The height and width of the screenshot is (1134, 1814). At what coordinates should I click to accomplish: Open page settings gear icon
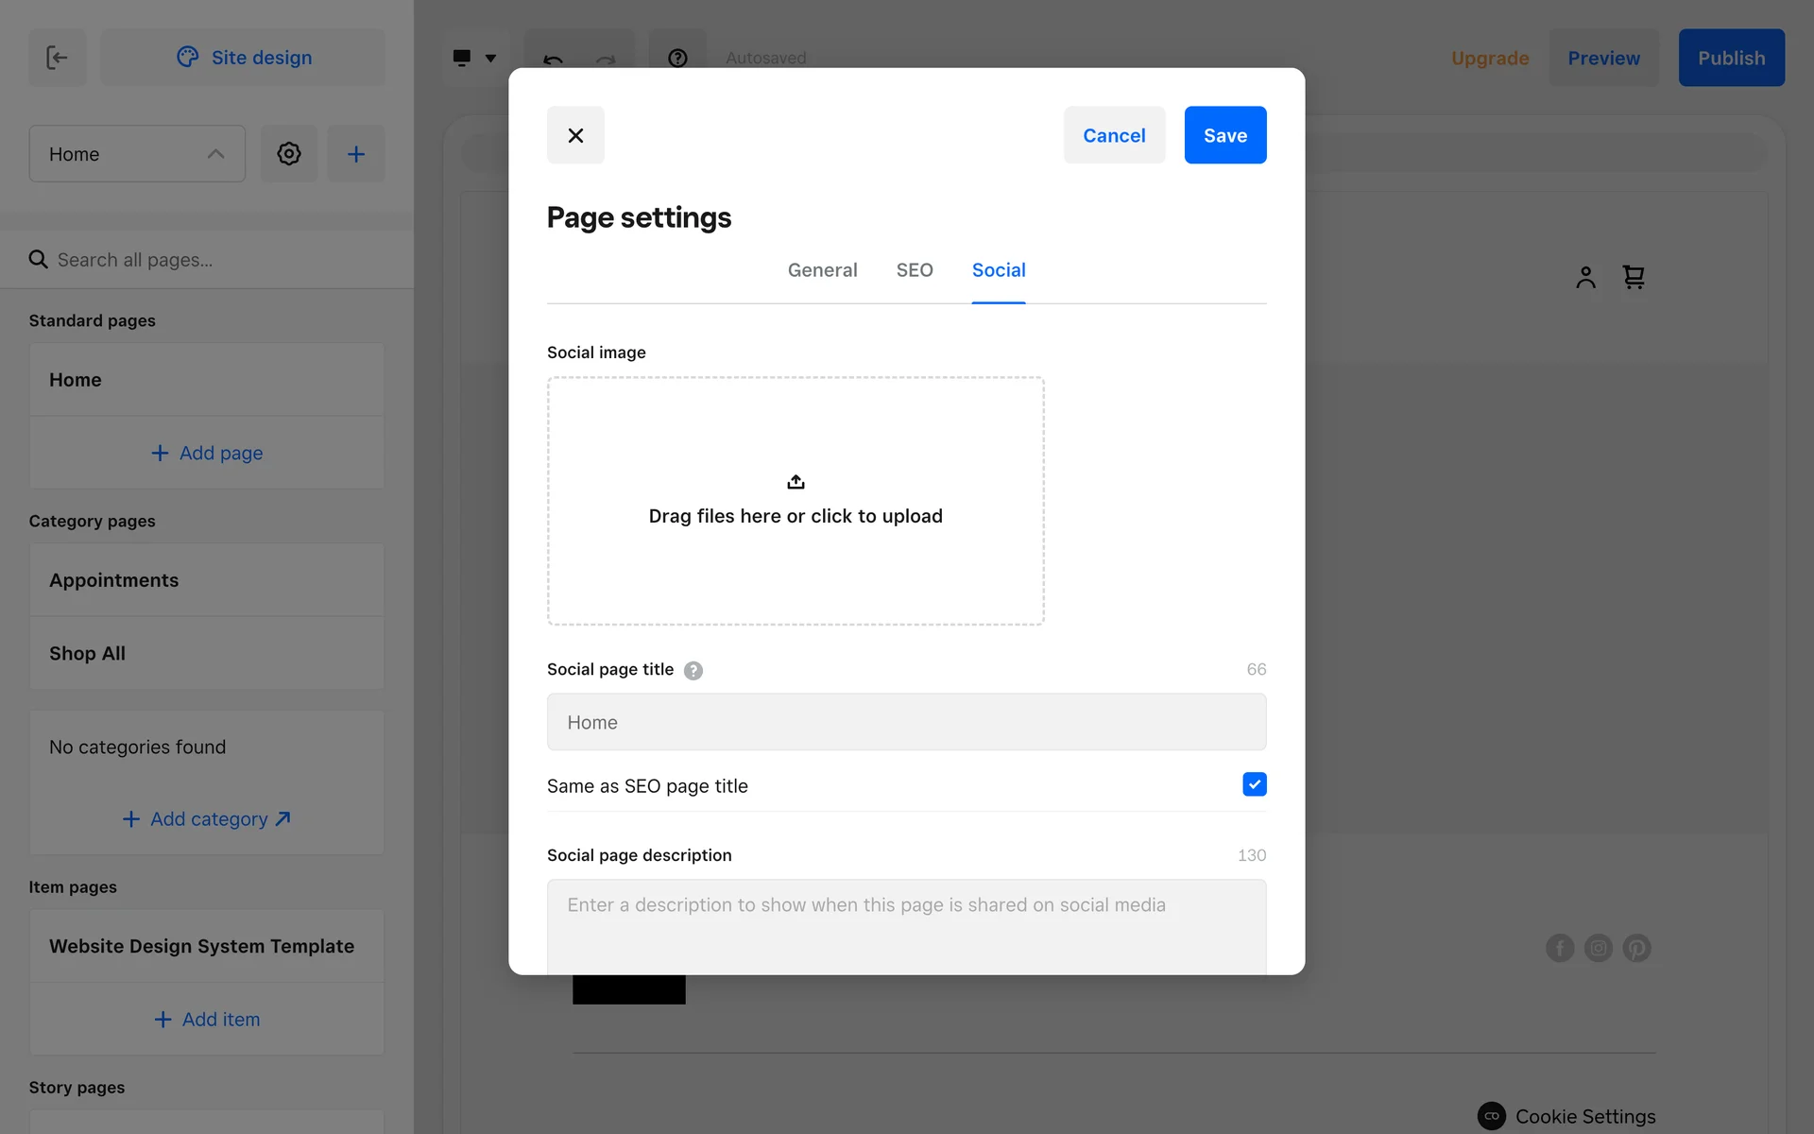pyautogui.click(x=289, y=154)
